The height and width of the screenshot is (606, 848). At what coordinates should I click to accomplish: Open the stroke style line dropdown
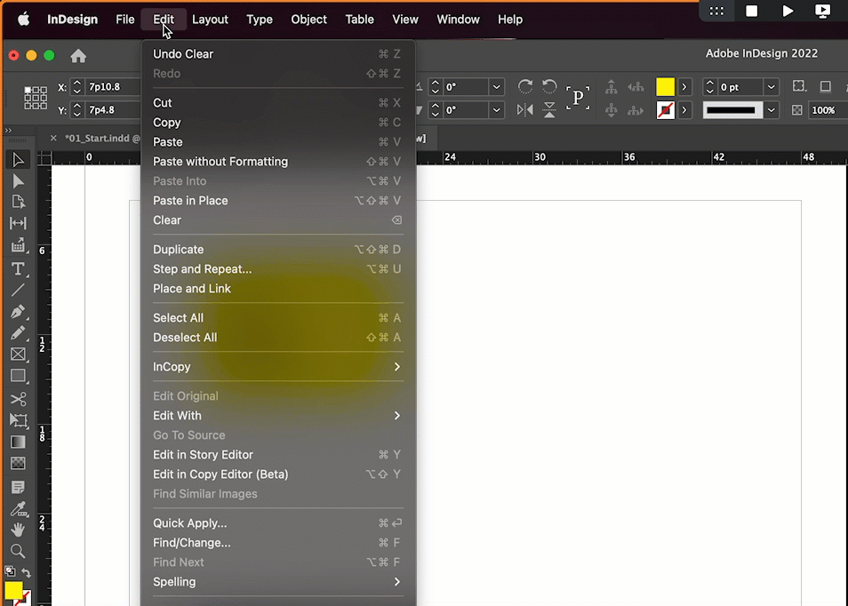[772, 110]
